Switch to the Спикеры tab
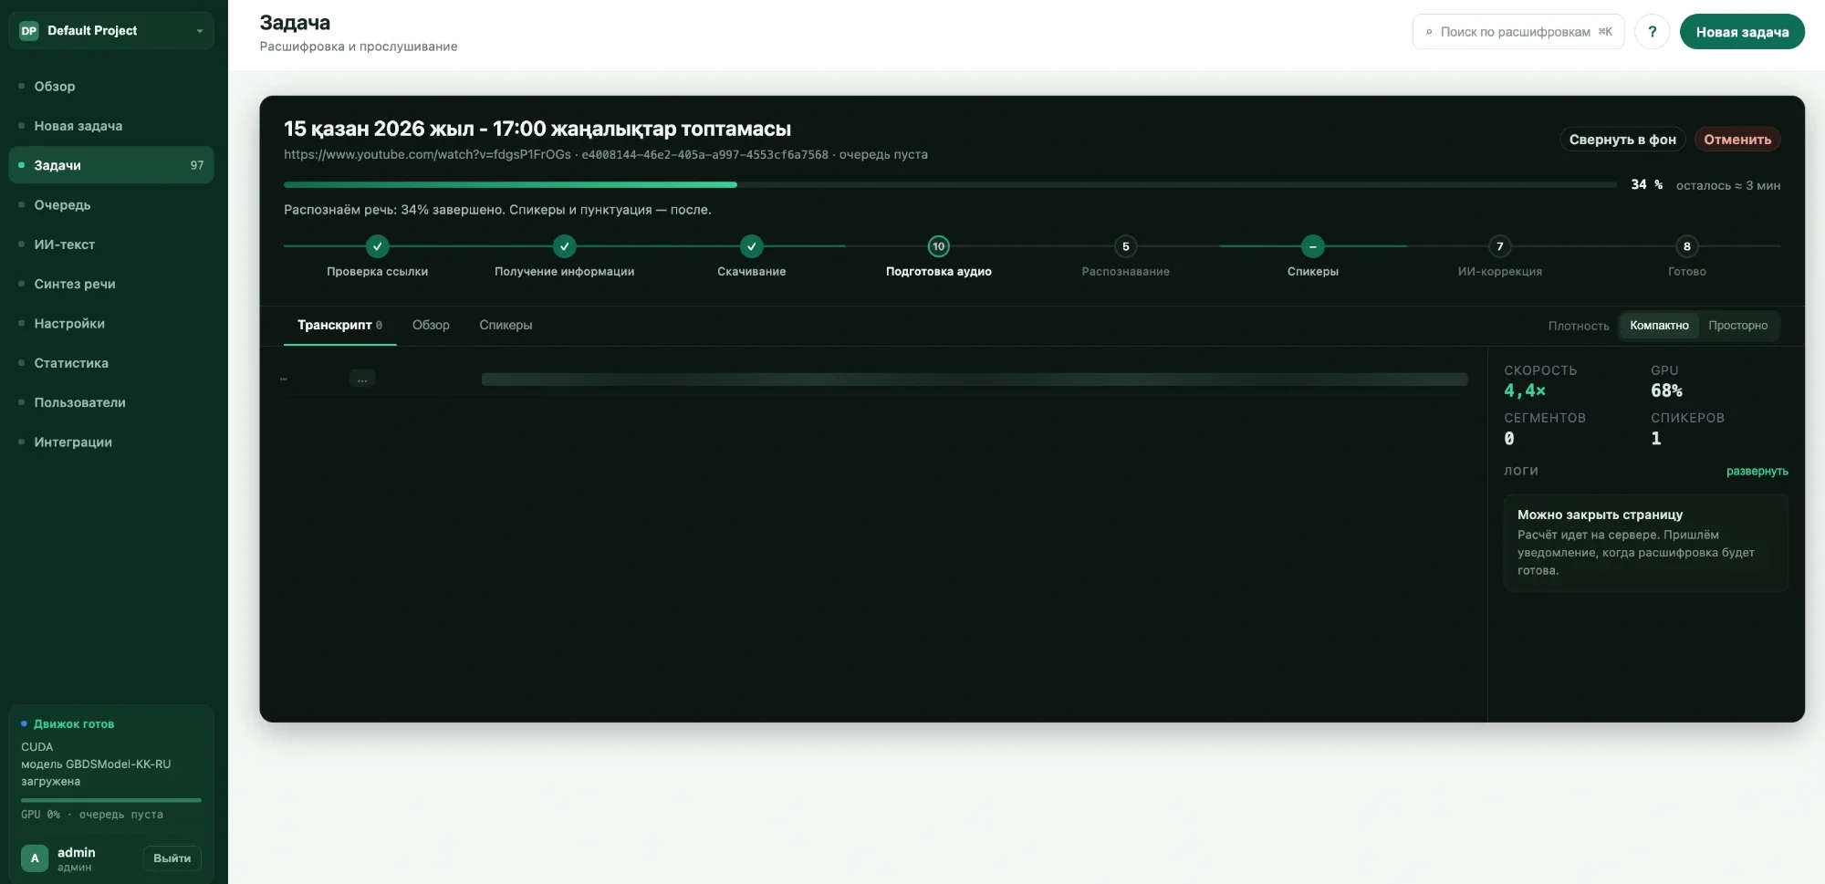 point(506,326)
